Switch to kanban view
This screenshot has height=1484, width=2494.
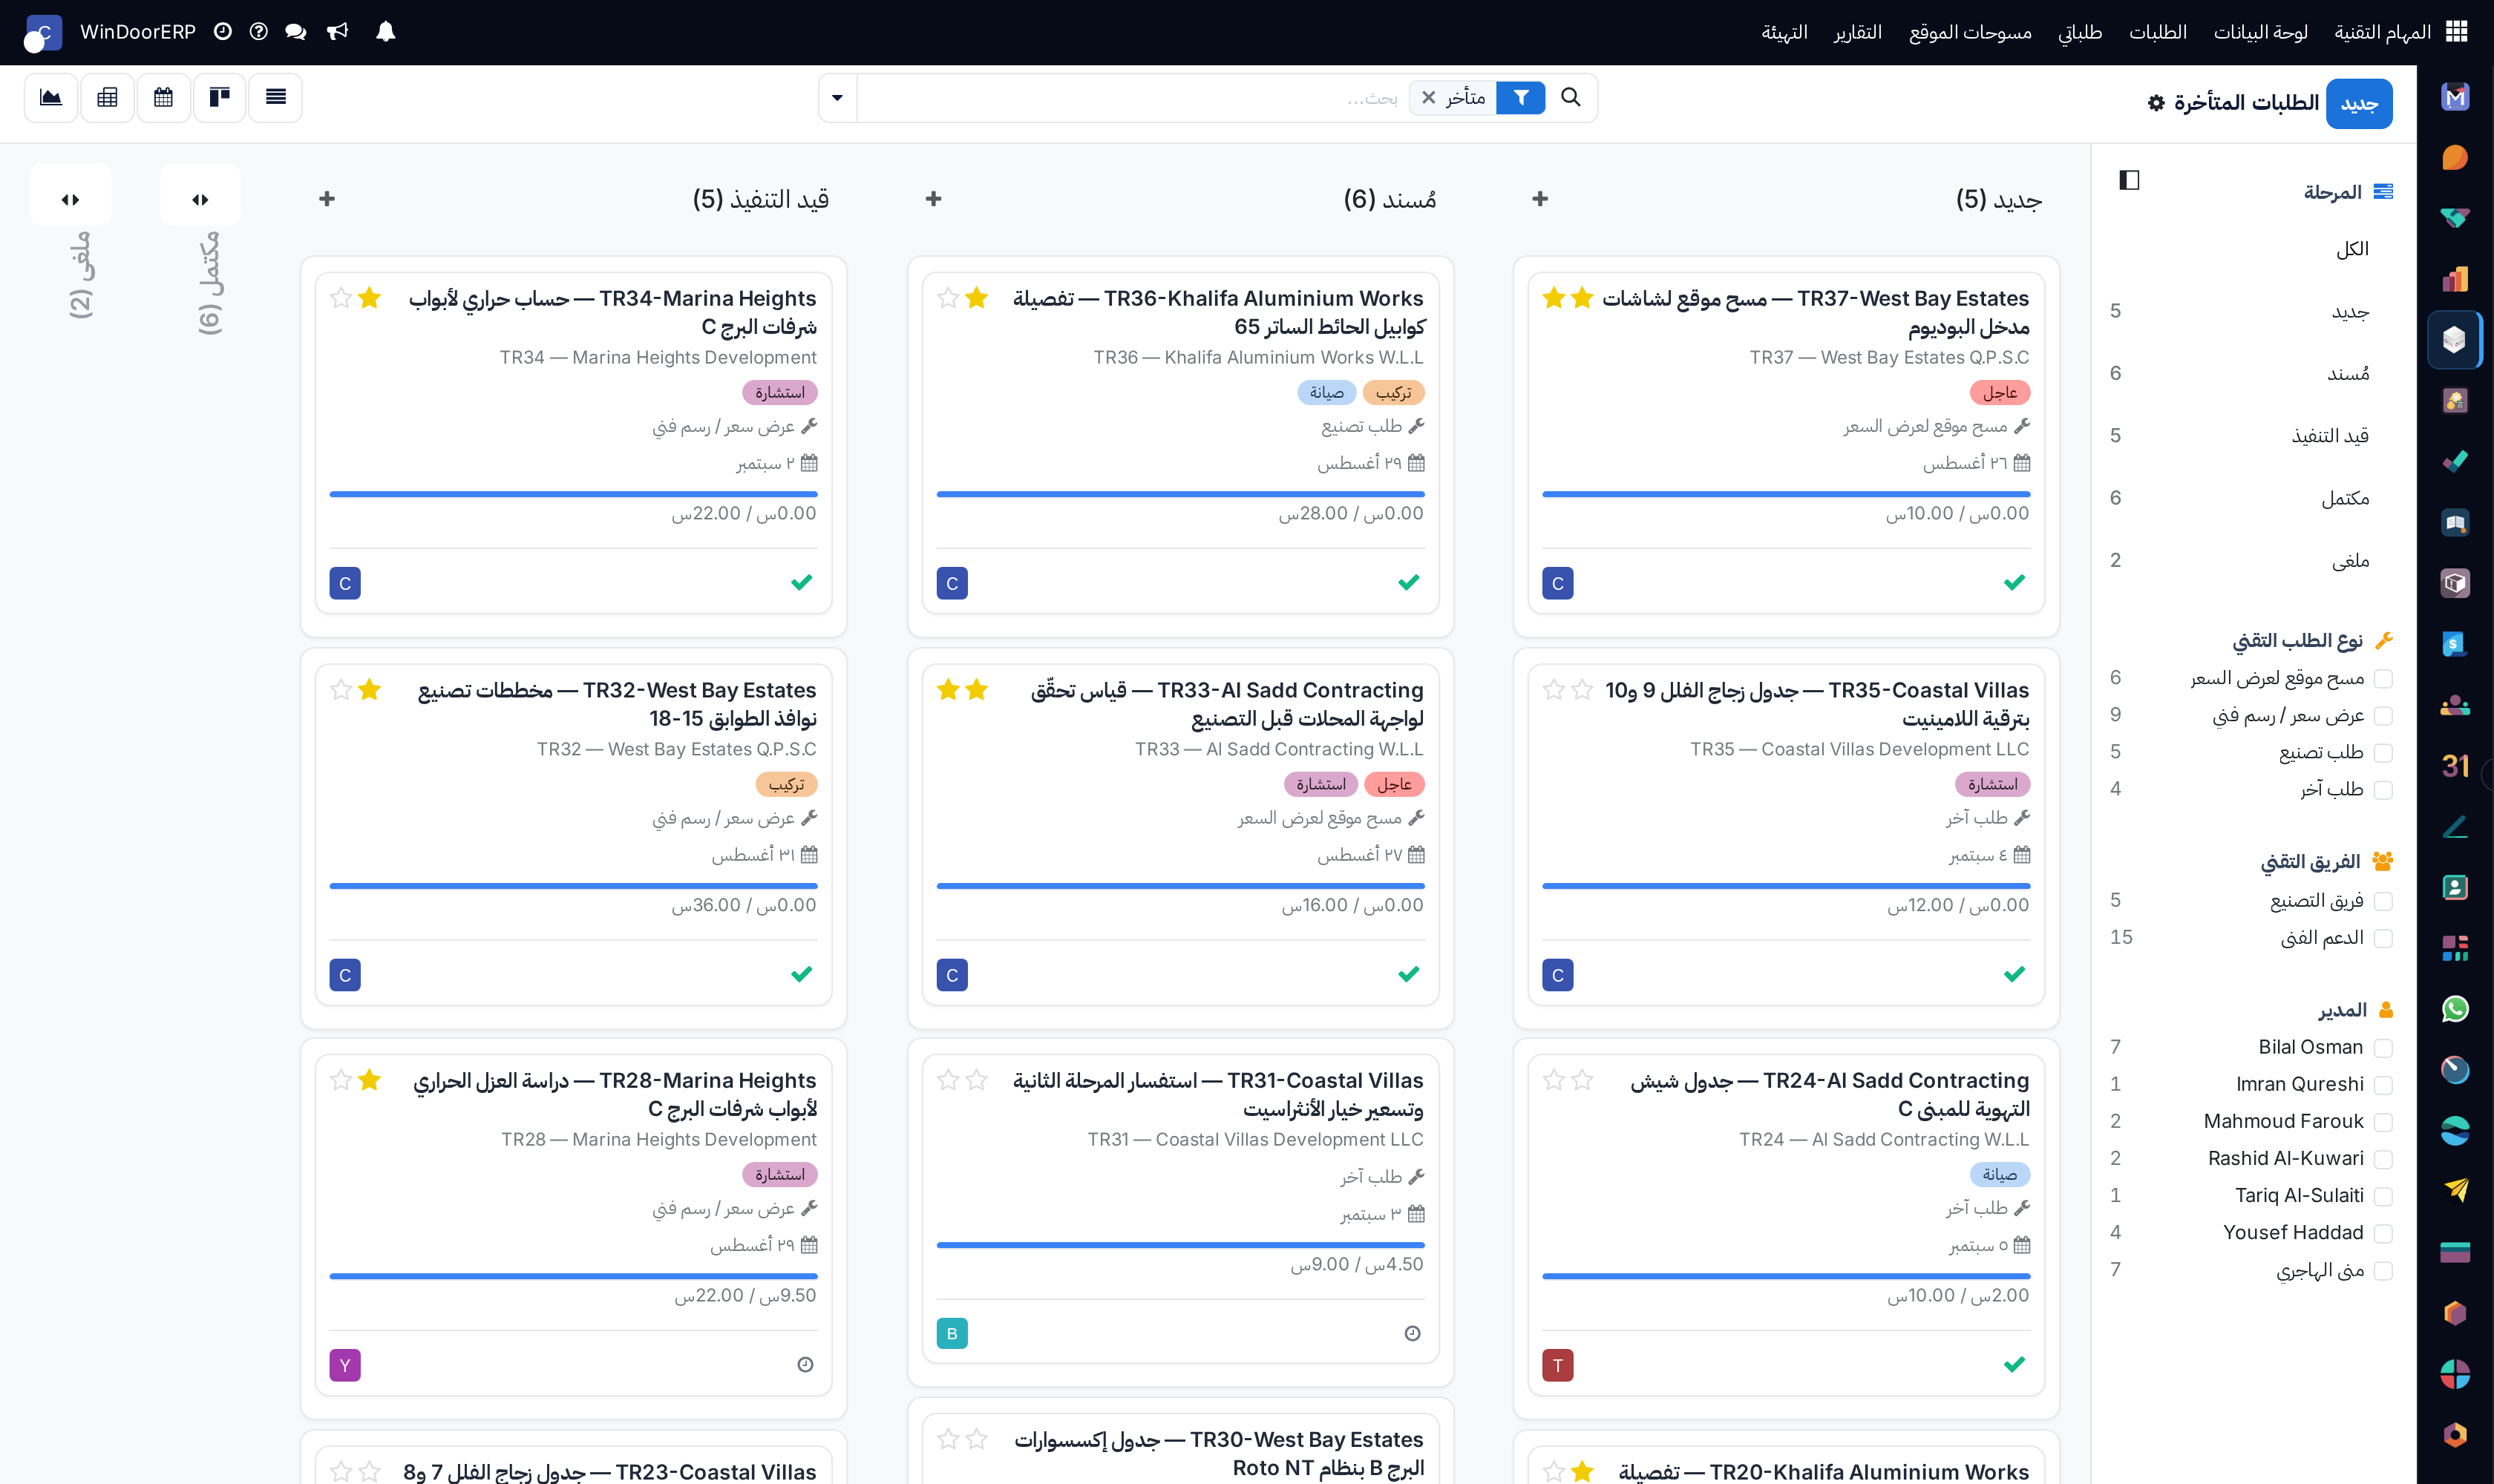(220, 97)
